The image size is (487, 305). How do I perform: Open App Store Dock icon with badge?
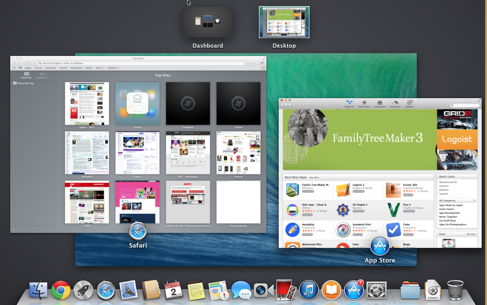pos(354,290)
